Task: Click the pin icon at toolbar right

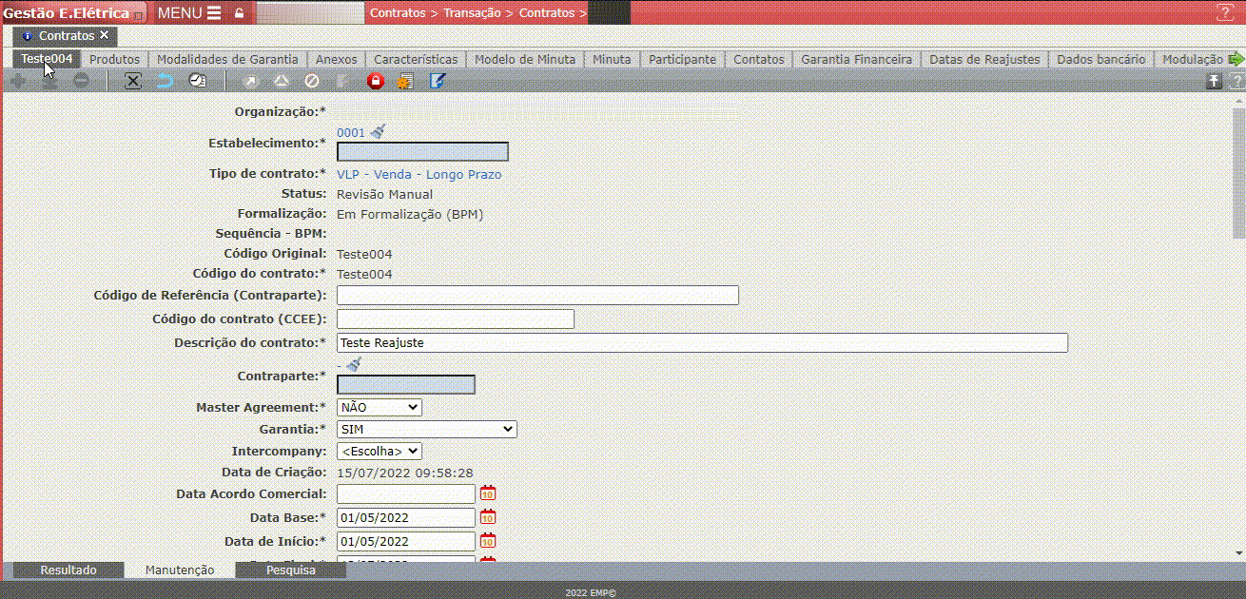Action: [x=1214, y=82]
